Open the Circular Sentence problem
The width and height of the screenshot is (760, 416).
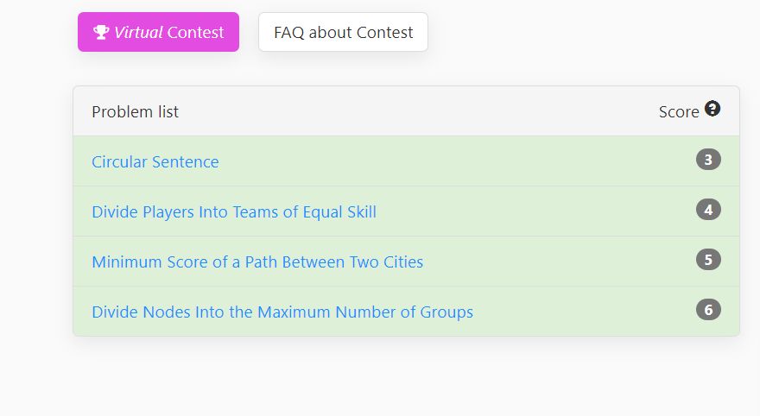(155, 161)
